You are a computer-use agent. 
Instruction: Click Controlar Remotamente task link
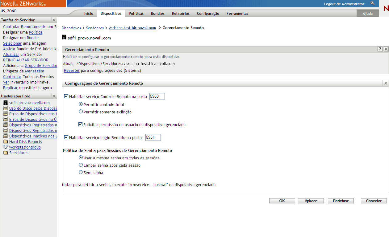point(25,27)
